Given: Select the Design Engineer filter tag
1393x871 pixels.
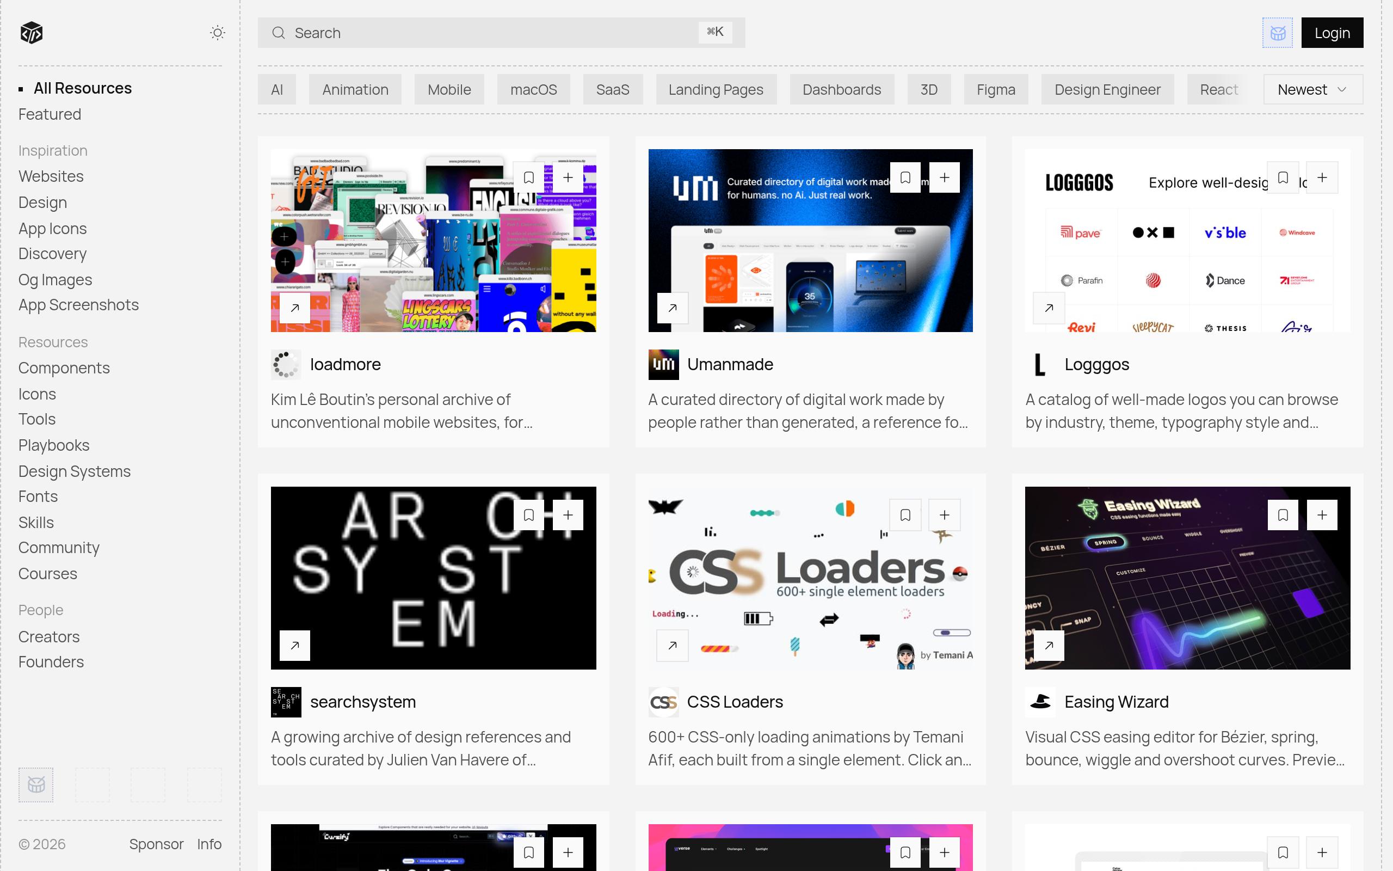Looking at the screenshot, I should (x=1107, y=89).
